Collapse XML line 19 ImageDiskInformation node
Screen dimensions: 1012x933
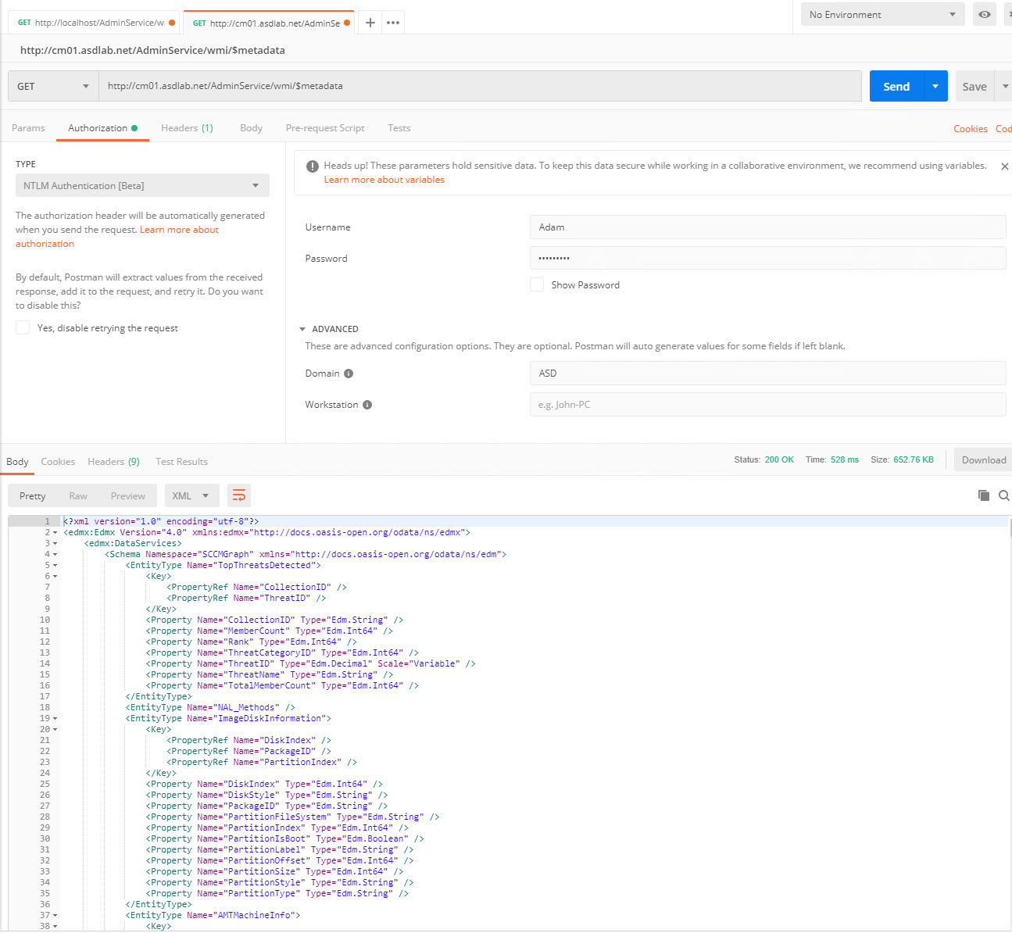tap(55, 718)
